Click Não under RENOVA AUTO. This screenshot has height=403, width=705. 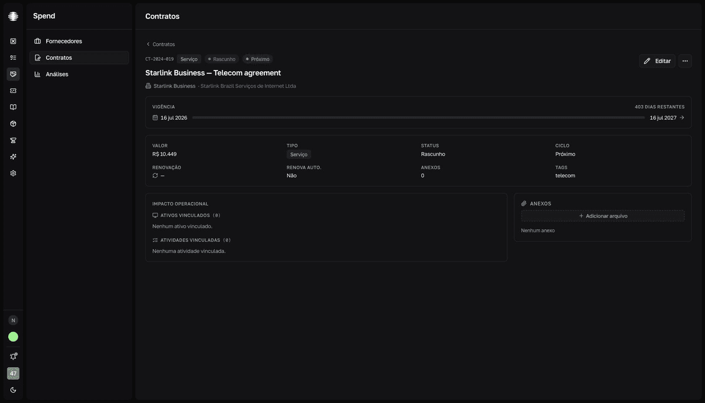[291, 176]
